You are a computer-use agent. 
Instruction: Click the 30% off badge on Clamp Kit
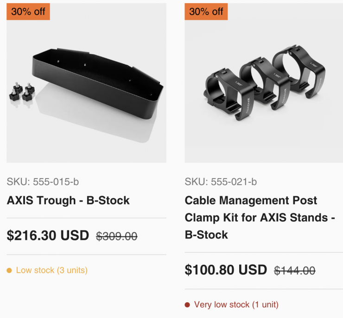coord(206,12)
